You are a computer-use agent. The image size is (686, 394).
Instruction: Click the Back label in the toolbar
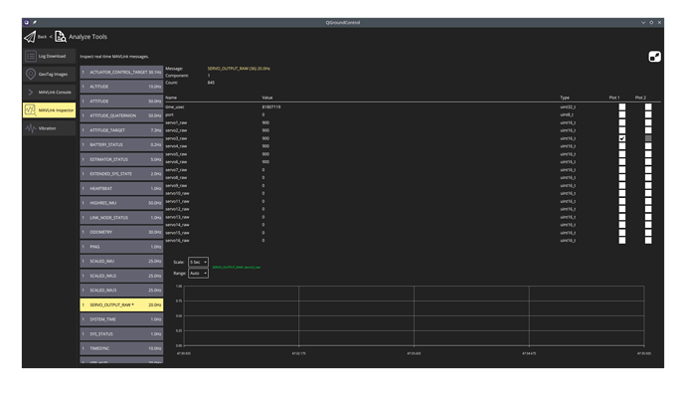[x=42, y=37]
